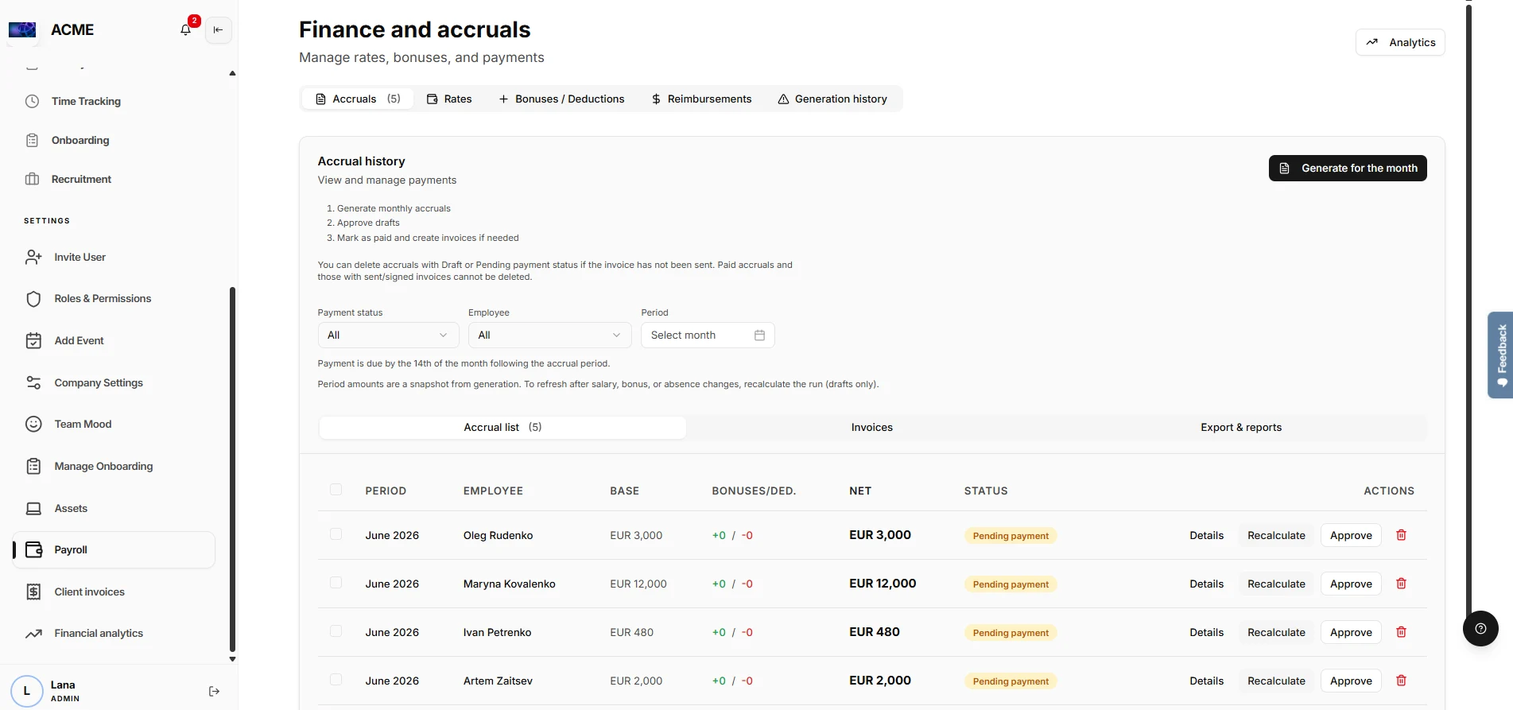Open the Select month period picker

708,336
